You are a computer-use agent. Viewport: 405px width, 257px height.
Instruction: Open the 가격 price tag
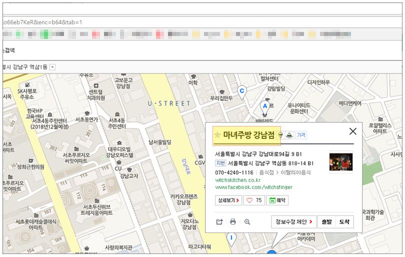(x=301, y=135)
